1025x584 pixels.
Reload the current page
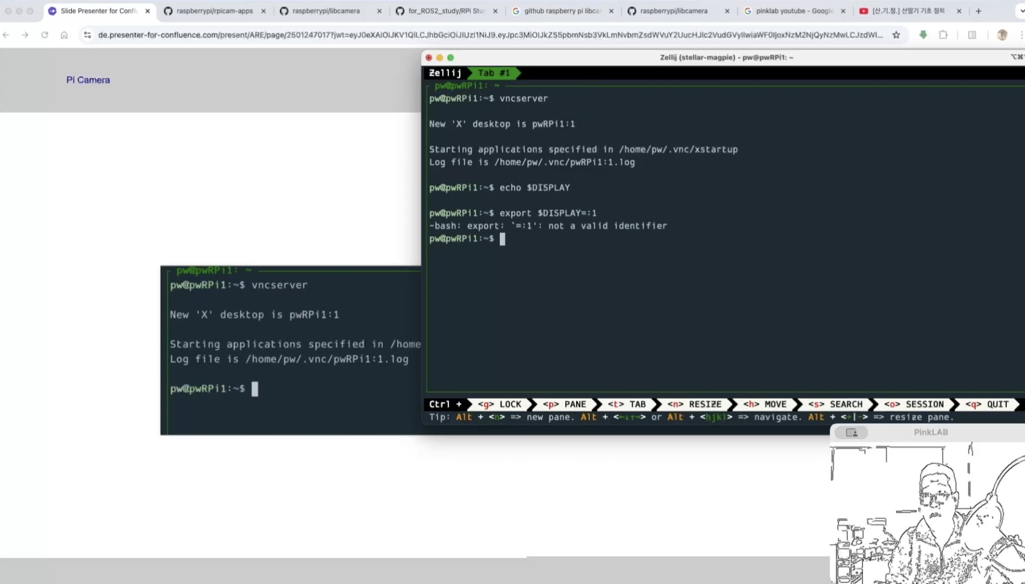point(45,35)
